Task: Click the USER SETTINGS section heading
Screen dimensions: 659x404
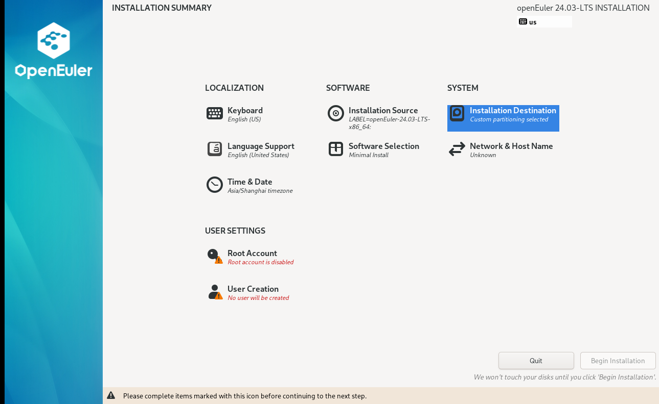Action: tap(235, 231)
